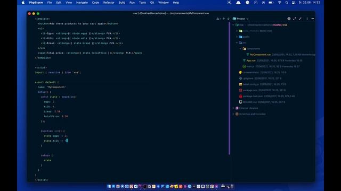Collapse the src folder
This screenshot has height=191, width=341.
[237, 43]
